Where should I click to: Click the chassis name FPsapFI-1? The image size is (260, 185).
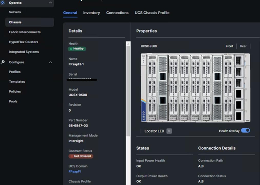76,64
